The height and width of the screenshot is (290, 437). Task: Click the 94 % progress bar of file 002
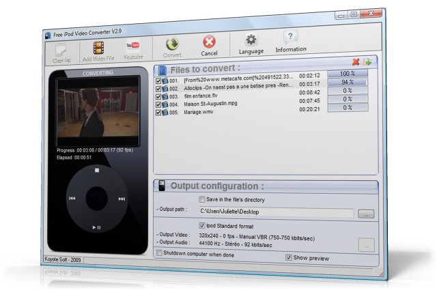348,82
